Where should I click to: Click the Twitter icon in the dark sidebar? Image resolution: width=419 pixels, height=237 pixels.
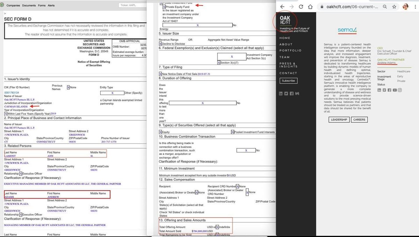point(286,93)
